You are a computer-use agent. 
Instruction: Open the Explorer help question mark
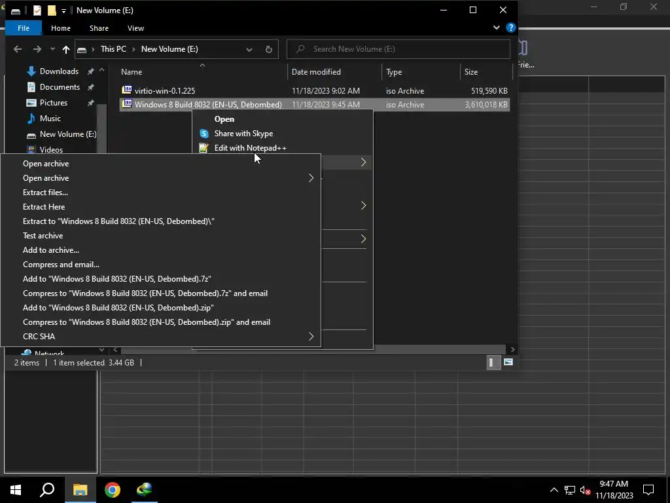pos(510,28)
